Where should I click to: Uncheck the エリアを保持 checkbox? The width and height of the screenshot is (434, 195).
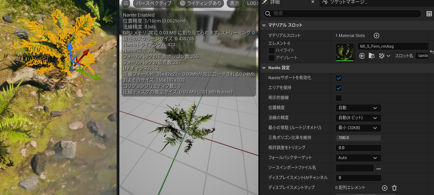338,88
